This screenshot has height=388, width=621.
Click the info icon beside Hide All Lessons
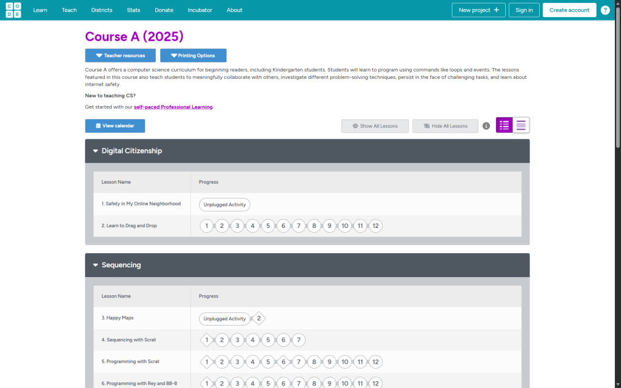tap(486, 126)
